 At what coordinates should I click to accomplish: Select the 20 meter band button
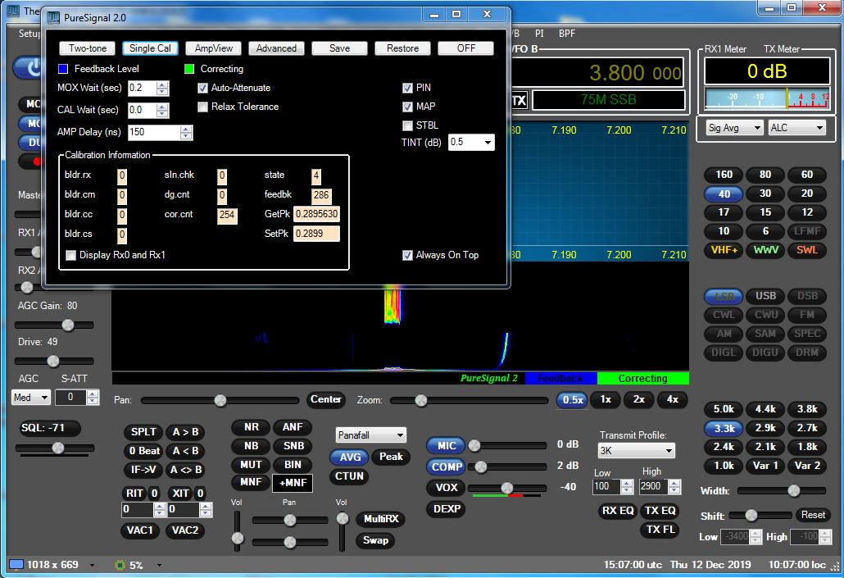coord(807,193)
